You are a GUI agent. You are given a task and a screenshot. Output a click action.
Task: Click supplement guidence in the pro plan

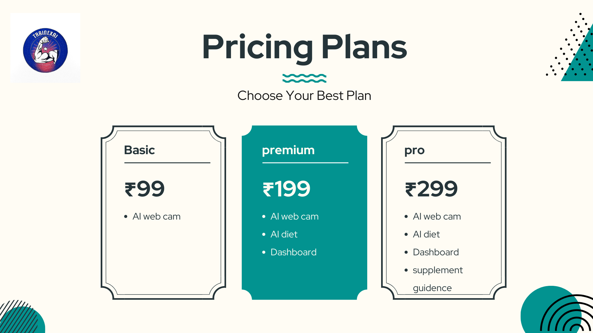click(437, 270)
